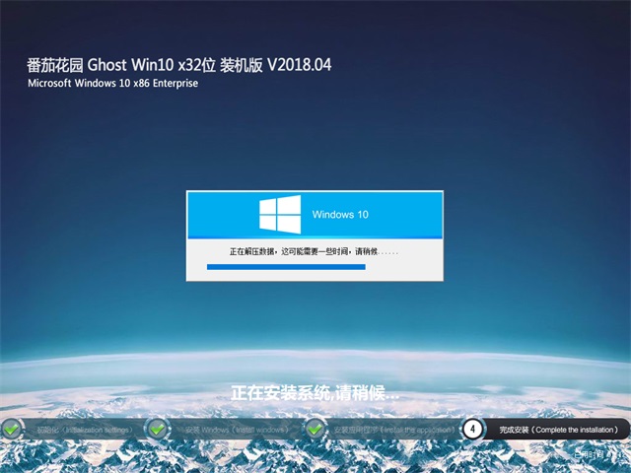Click the green checkmark for Initialization settings
Screen dimensions: 631x473
click(x=12, y=429)
